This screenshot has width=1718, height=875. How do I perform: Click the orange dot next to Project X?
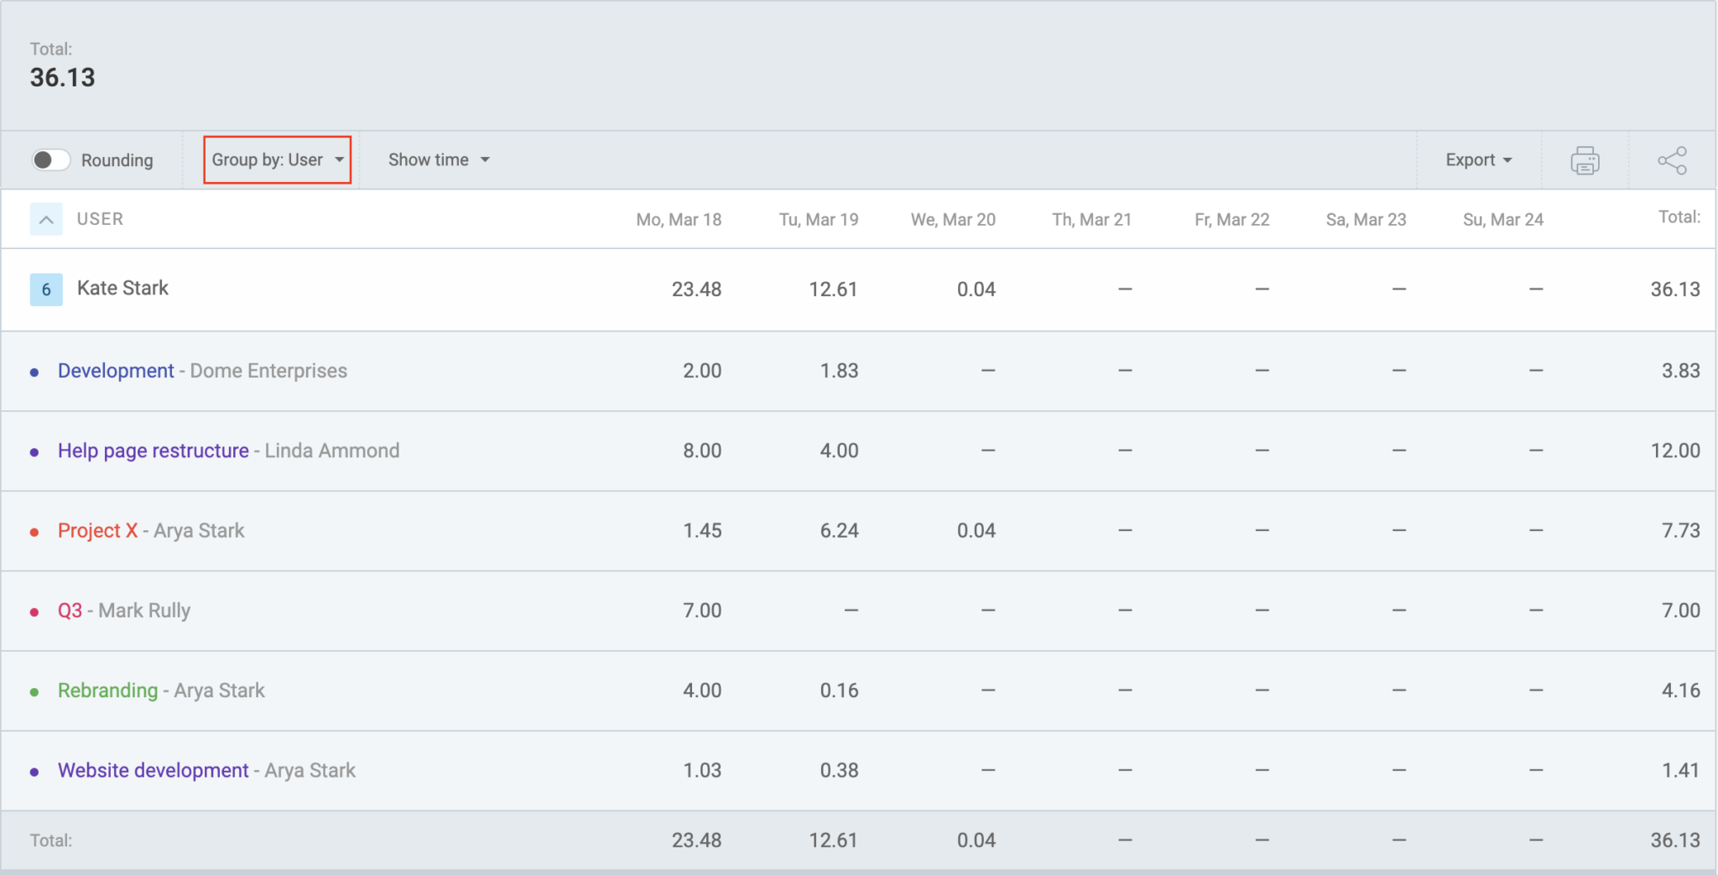click(34, 531)
